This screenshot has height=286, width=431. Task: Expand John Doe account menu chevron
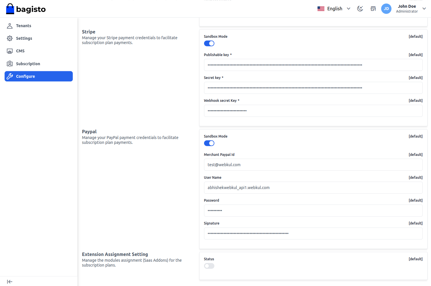(x=424, y=9)
